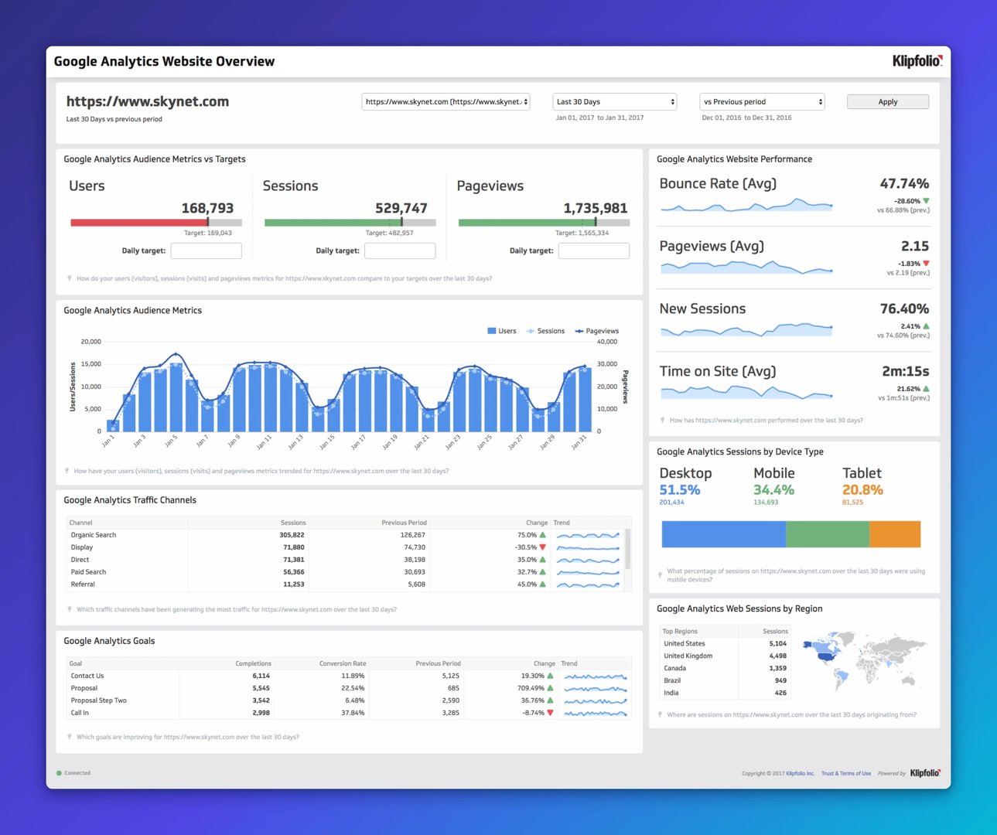Open the vs Previous period dropdown
997x835 pixels.
(763, 102)
